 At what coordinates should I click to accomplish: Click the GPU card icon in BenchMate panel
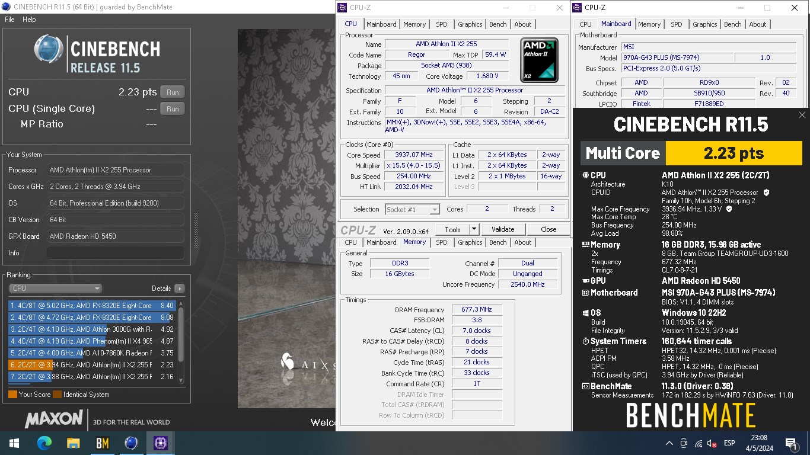586,281
